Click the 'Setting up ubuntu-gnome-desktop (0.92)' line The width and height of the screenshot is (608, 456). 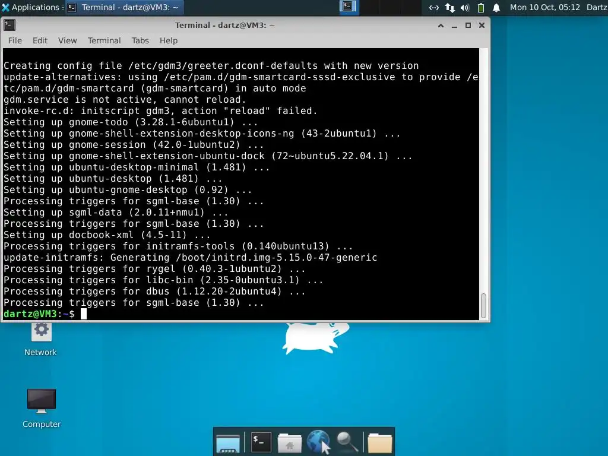point(128,190)
